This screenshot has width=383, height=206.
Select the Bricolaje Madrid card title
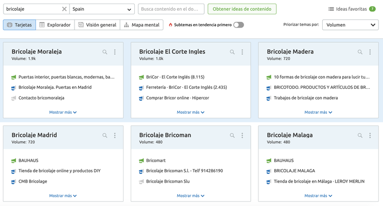coord(34,135)
